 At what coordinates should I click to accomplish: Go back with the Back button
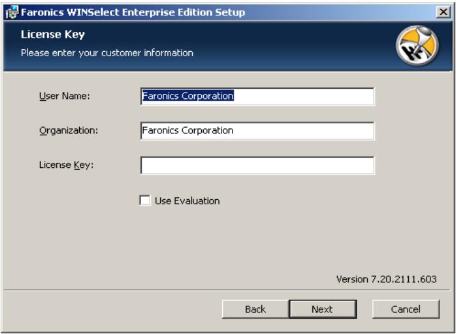(x=255, y=309)
